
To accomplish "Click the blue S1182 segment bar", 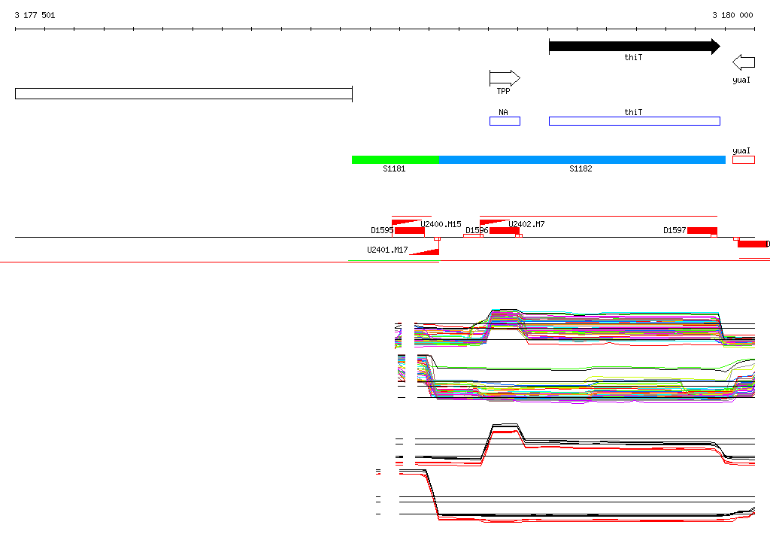I will coord(582,159).
